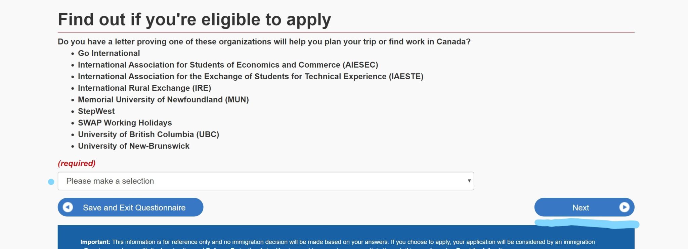This screenshot has height=249, width=688.
Task: Click the 'Go International' list entry
Action: (x=109, y=53)
